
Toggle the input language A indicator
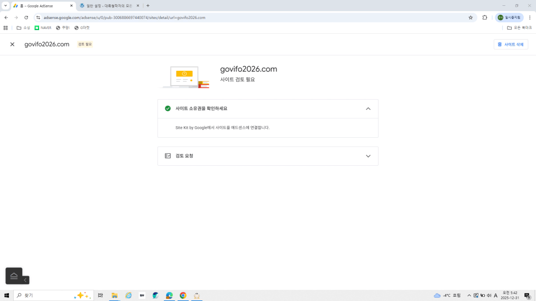pos(496,296)
